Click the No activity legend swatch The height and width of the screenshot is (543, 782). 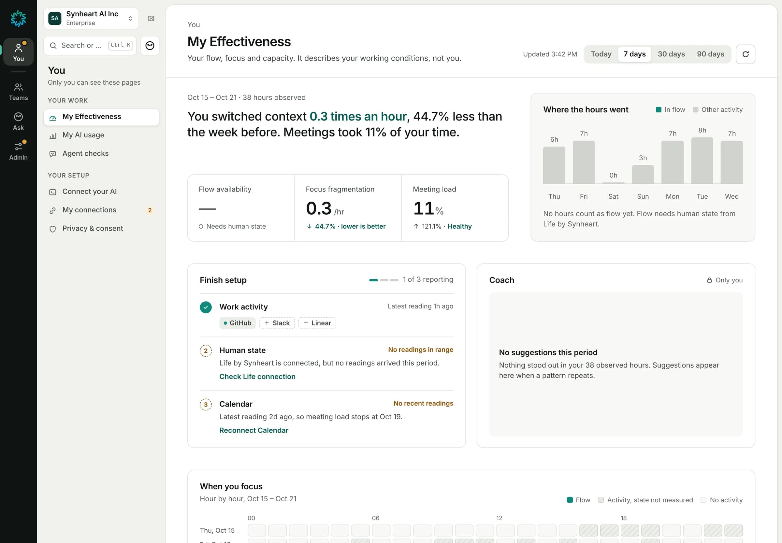[x=703, y=500]
